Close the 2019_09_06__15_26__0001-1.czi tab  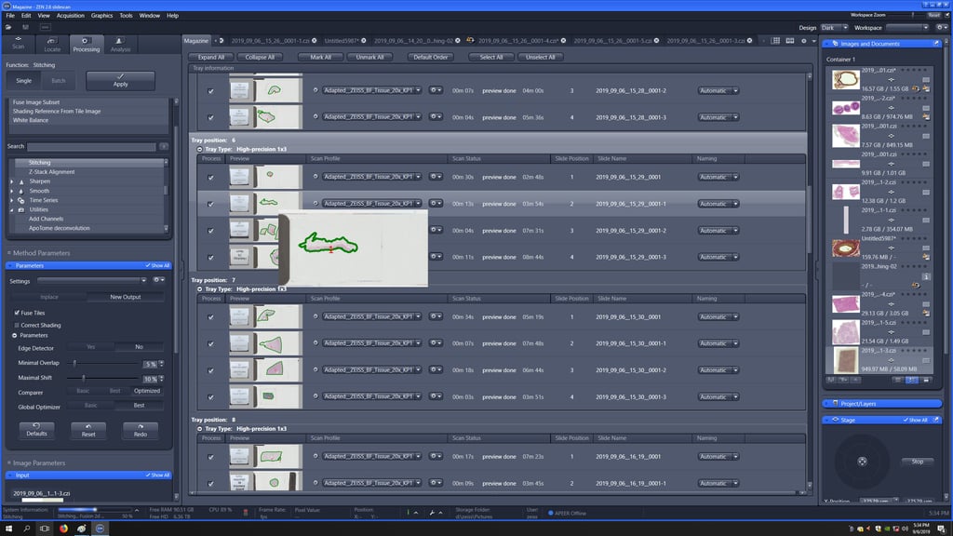click(315, 41)
